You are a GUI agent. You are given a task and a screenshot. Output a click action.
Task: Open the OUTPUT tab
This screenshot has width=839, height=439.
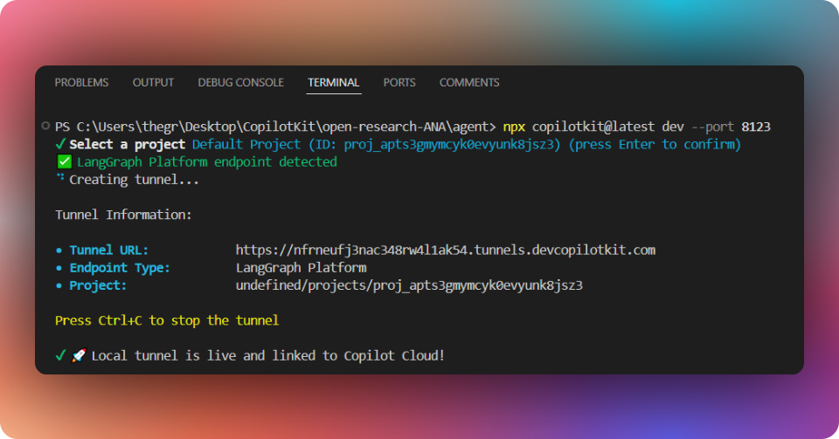pos(153,82)
